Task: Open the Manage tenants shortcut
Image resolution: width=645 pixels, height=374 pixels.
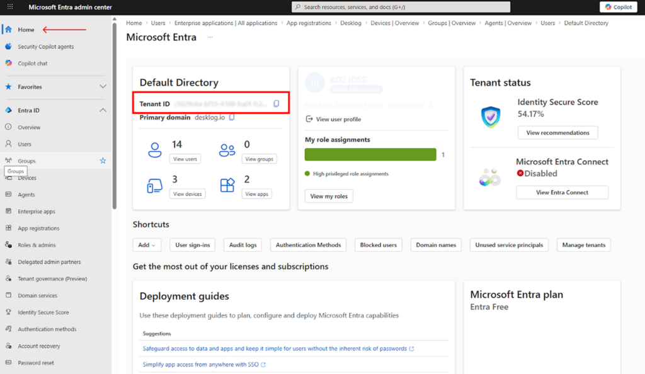Action: [584, 245]
